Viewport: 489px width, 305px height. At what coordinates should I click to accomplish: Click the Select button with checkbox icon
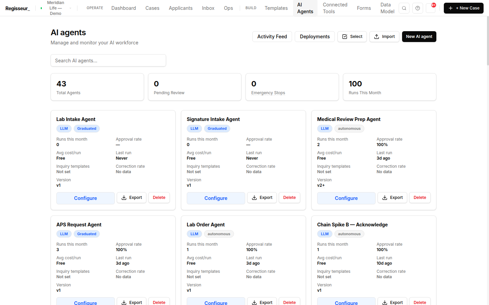pos(352,37)
